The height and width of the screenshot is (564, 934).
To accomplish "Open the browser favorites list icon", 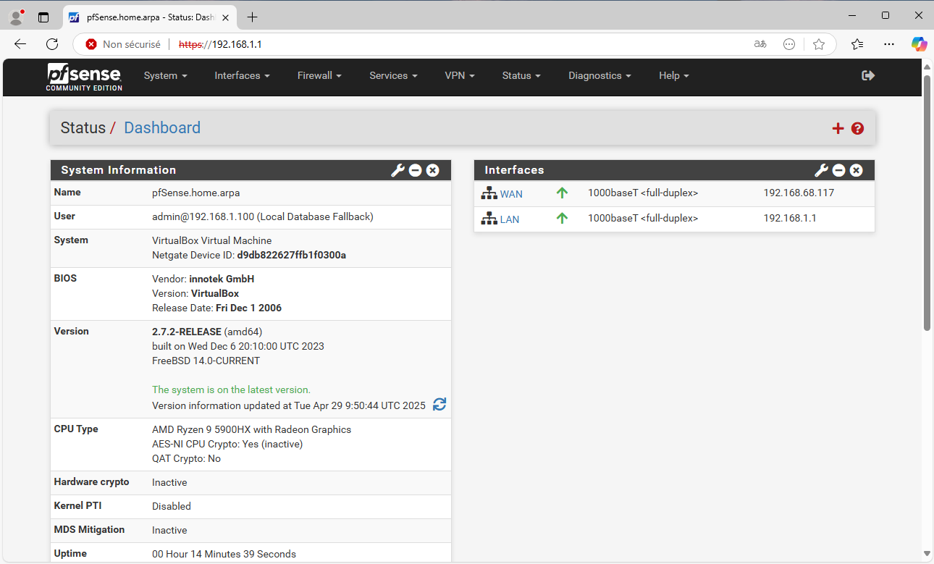I will (x=857, y=44).
